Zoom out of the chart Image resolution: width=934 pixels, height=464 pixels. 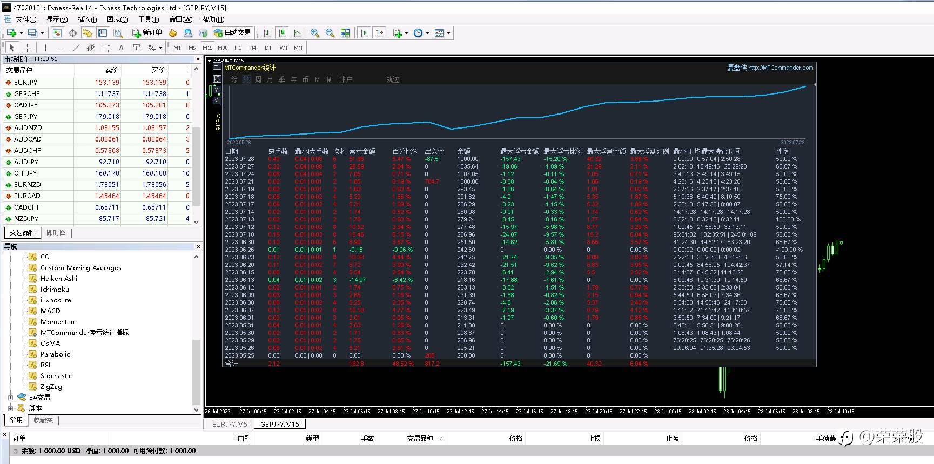(330, 33)
